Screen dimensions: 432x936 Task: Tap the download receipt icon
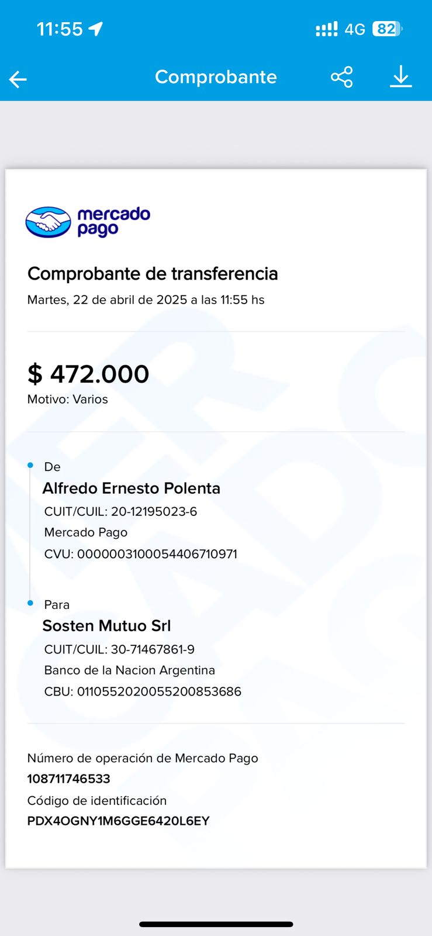coord(400,77)
